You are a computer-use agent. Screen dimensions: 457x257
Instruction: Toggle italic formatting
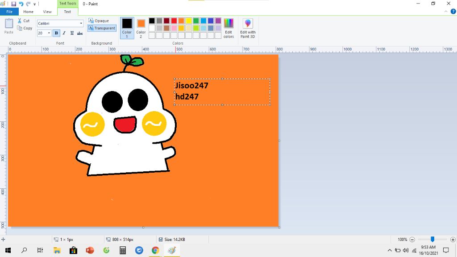[x=64, y=33]
